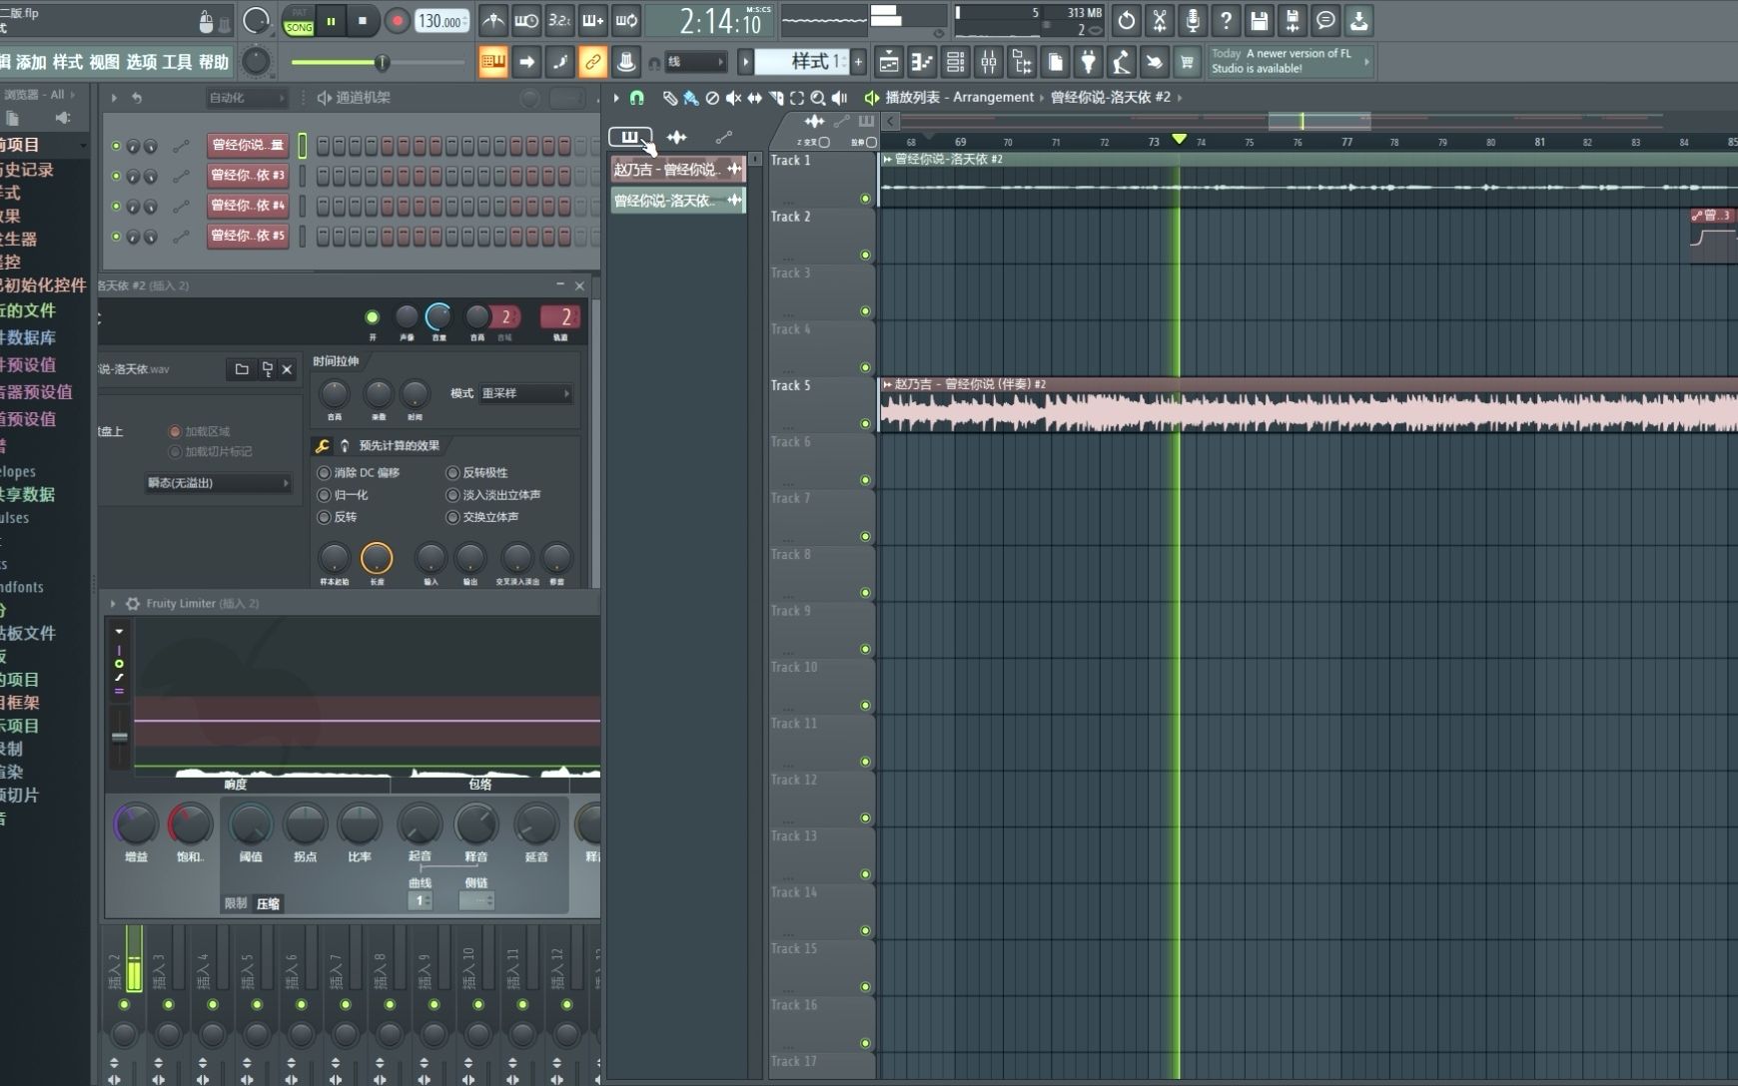This screenshot has width=1738, height=1086.
Task: Open the 线 snap dropdown
Action: pyautogui.click(x=695, y=62)
